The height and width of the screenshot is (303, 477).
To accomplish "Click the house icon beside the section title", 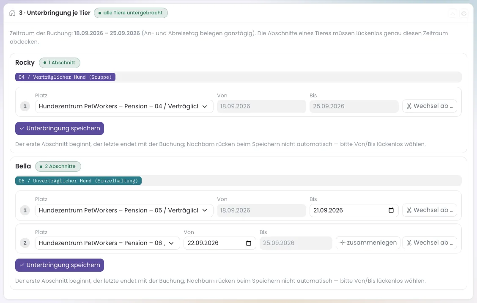I will [12, 13].
